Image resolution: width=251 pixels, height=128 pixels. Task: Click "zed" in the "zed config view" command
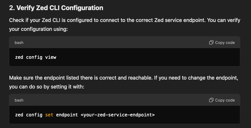point(19,57)
